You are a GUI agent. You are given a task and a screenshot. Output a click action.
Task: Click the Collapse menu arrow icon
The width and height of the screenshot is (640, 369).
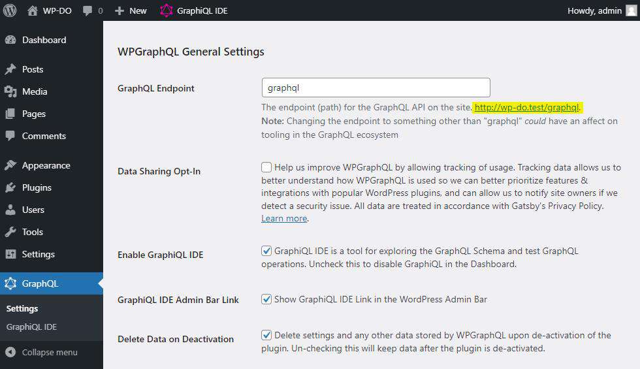click(x=10, y=352)
